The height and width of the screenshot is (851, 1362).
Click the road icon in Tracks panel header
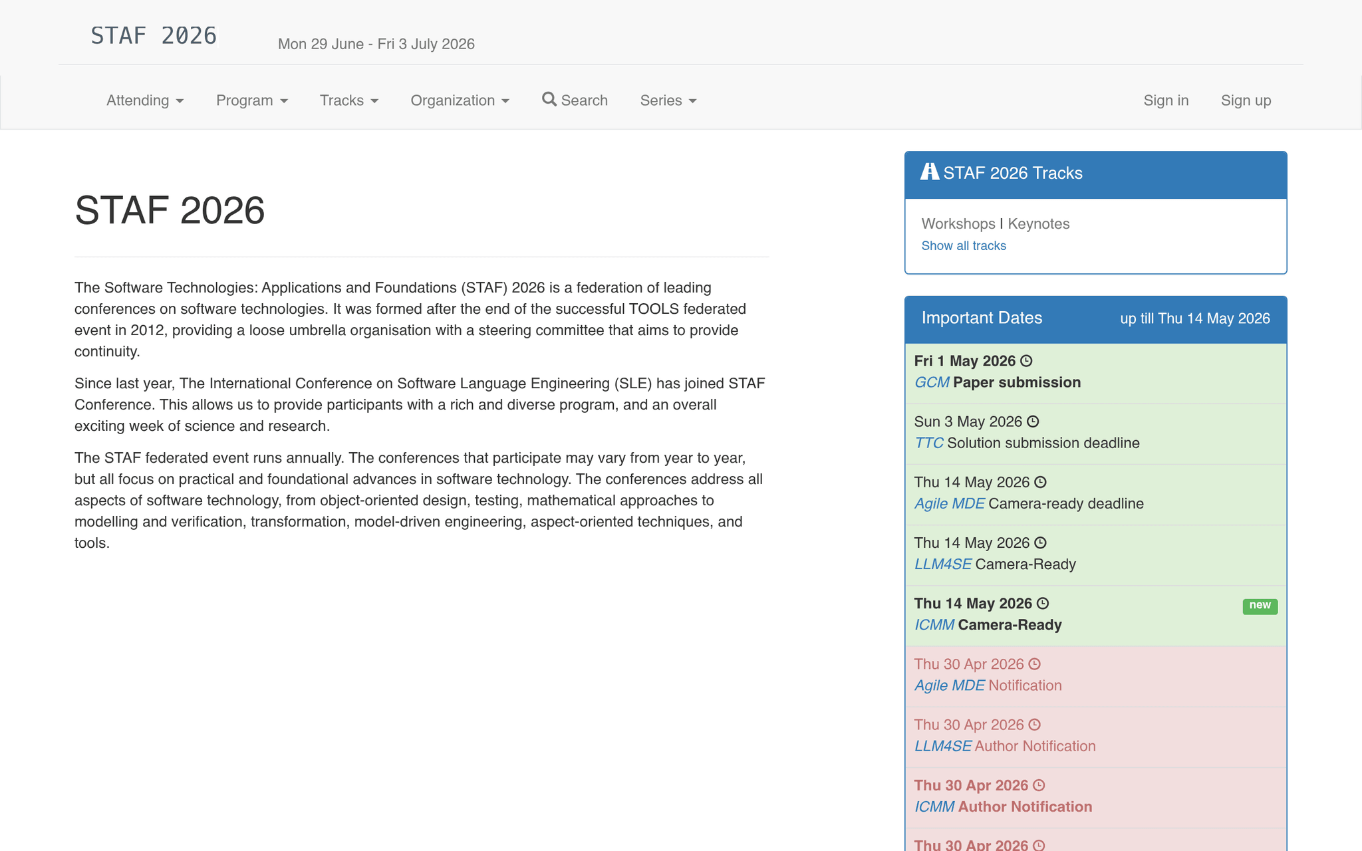[930, 172]
